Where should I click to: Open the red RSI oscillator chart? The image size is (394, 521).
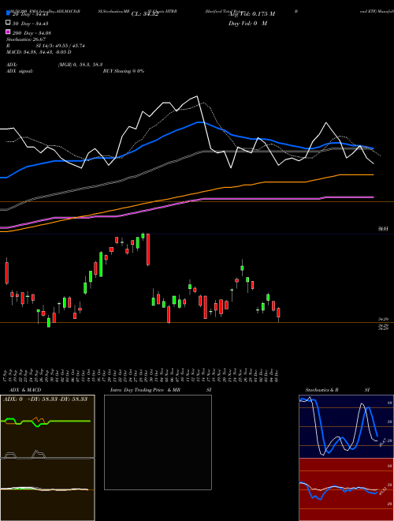point(346,489)
